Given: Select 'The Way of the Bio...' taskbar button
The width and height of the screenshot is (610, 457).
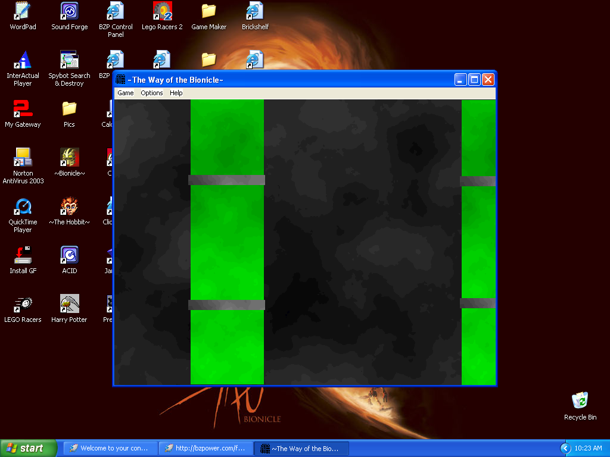Looking at the screenshot, I should click(301, 448).
